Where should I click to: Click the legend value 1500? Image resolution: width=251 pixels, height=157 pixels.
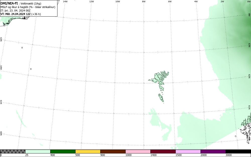click(x=178, y=155)
